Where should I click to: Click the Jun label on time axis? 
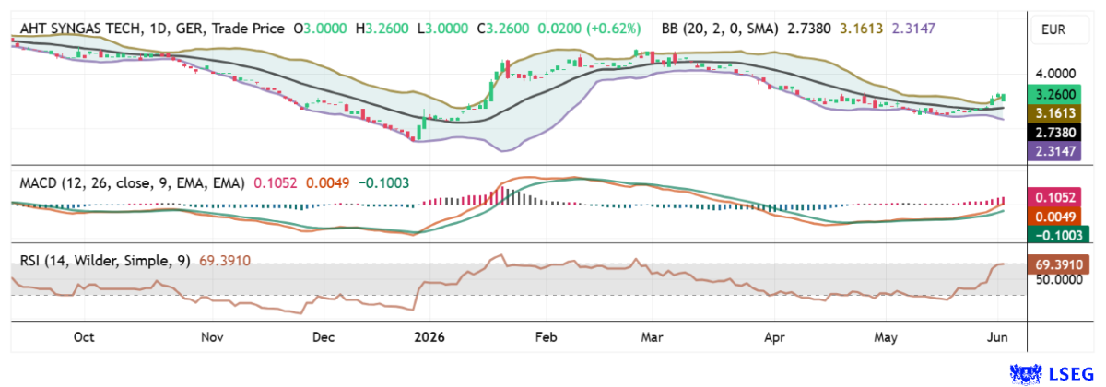click(x=998, y=336)
